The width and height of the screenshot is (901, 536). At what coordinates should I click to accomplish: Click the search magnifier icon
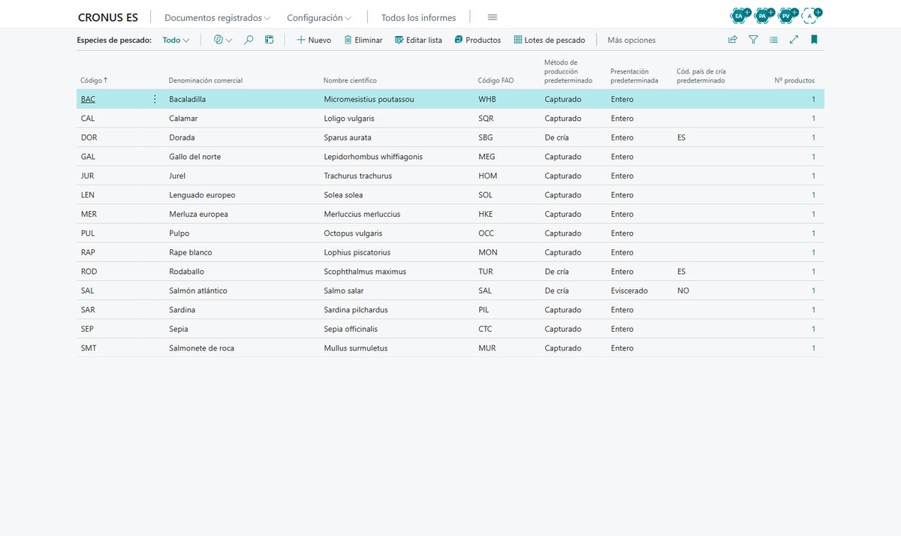[249, 40]
